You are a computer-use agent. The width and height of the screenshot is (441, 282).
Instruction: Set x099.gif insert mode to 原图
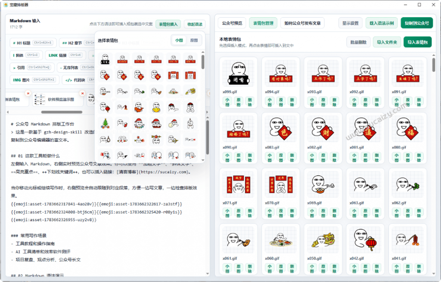pos(239,102)
